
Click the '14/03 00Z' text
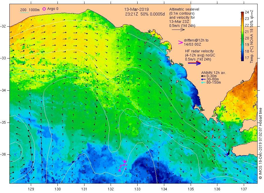tap(192, 44)
